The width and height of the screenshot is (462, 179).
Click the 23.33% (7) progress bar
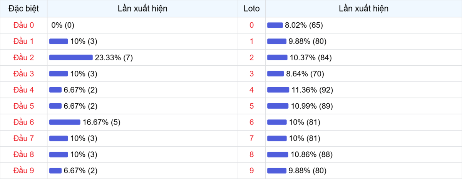pyautogui.click(x=71, y=58)
